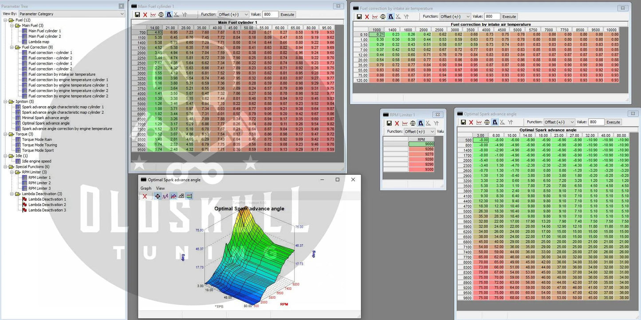Open graph icon in Main Fuel cylinder 1 toolbar
The image size is (641, 320).
coord(153,15)
